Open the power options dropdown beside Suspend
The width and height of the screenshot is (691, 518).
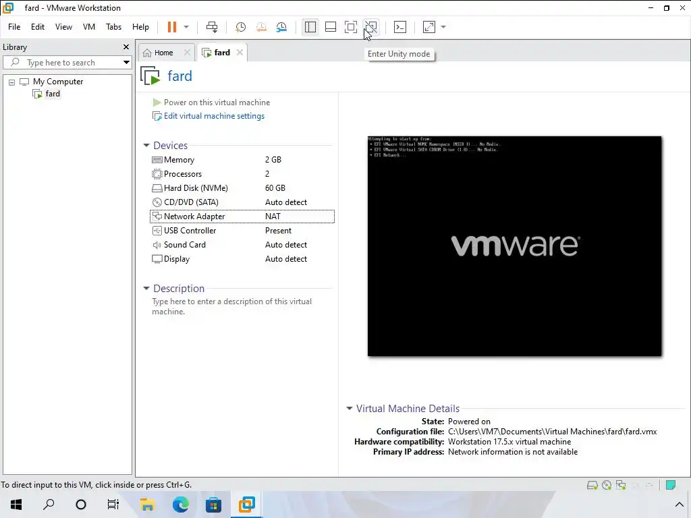tap(186, 27)
